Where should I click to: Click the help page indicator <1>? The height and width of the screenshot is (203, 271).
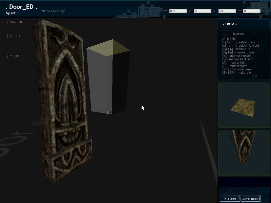[255, 76]
